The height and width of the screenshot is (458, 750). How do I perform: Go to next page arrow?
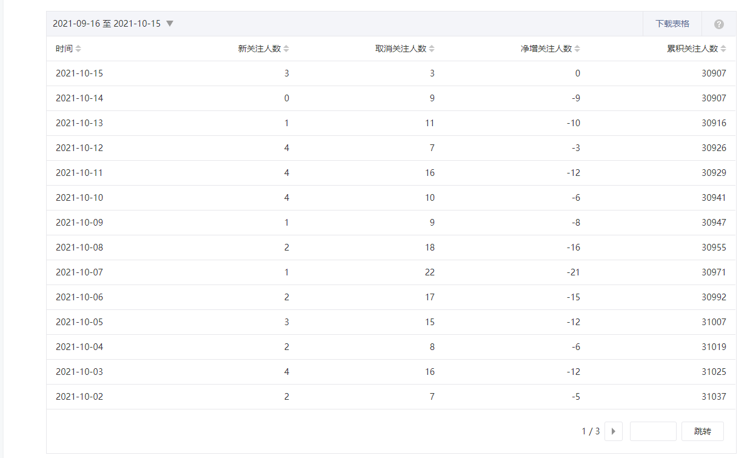tap(614, 431)
